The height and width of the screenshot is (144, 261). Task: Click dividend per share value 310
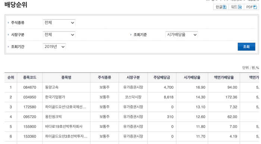click(170, 117)
